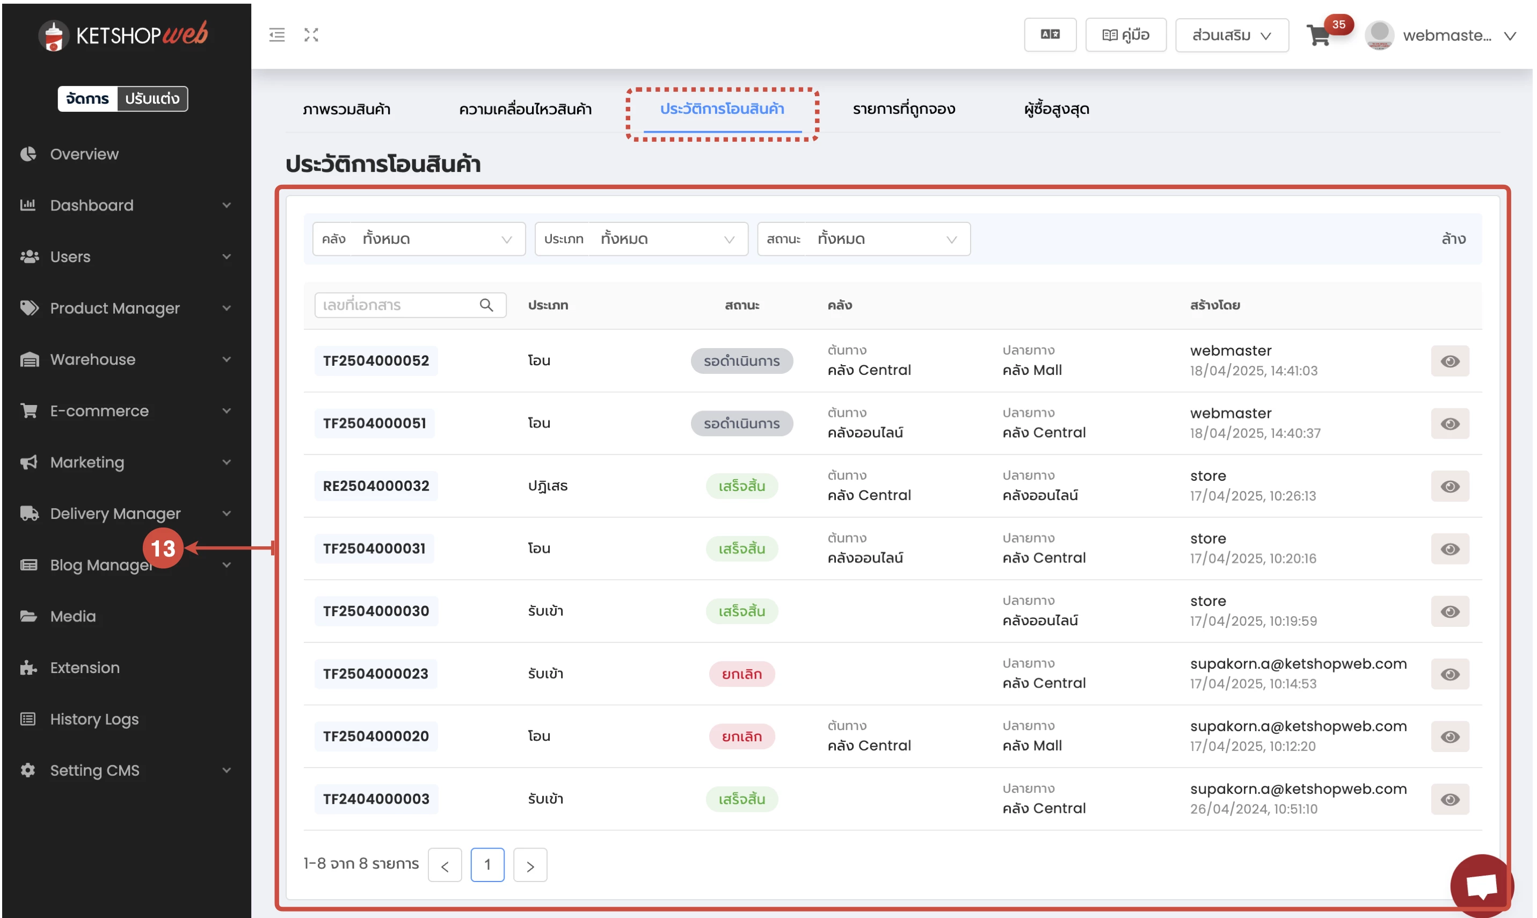The image size is (1537, 918).
Task: Switch to ความเคลื่อนไหวสินค้า tab
Action: [x=526, y=110]
